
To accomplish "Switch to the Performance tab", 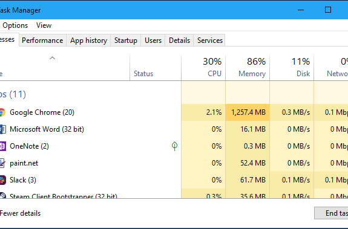I will pyautogui.click(x=42, y=40).
